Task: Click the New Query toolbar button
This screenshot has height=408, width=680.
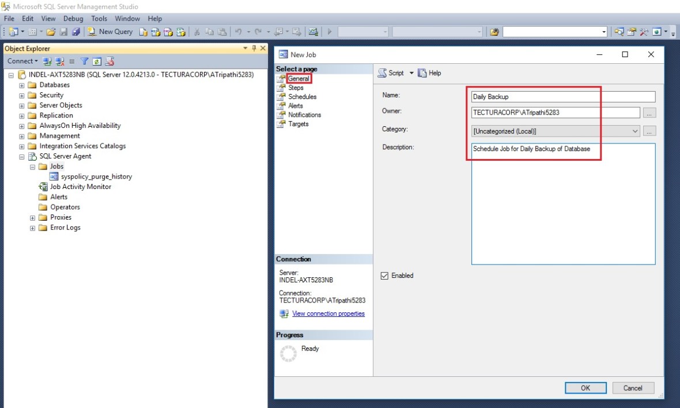Action: tap(110, 32)
